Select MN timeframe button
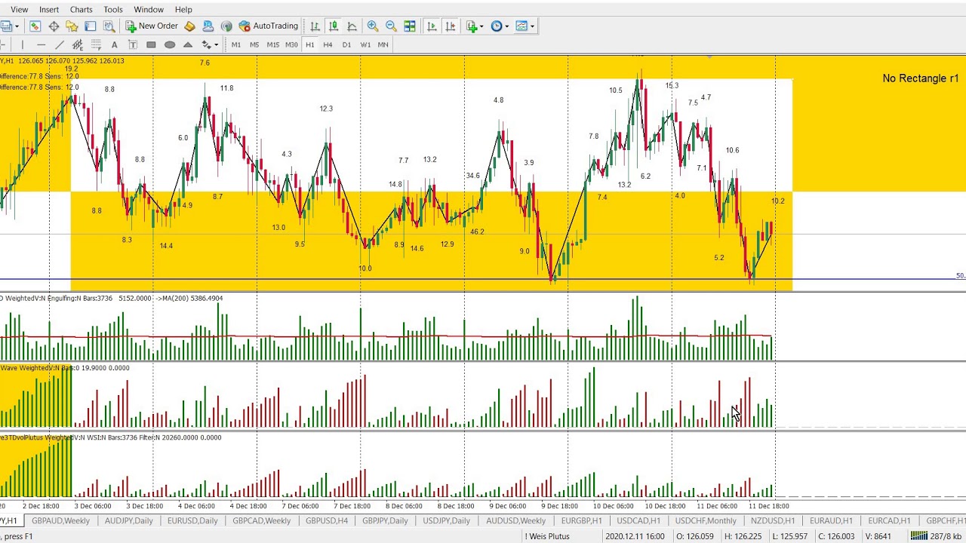Screen dimensions: 966x543 tap(383, 44)
